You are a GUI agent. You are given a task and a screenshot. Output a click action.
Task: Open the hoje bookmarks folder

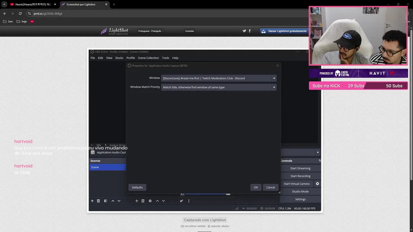tap(22, 22)
